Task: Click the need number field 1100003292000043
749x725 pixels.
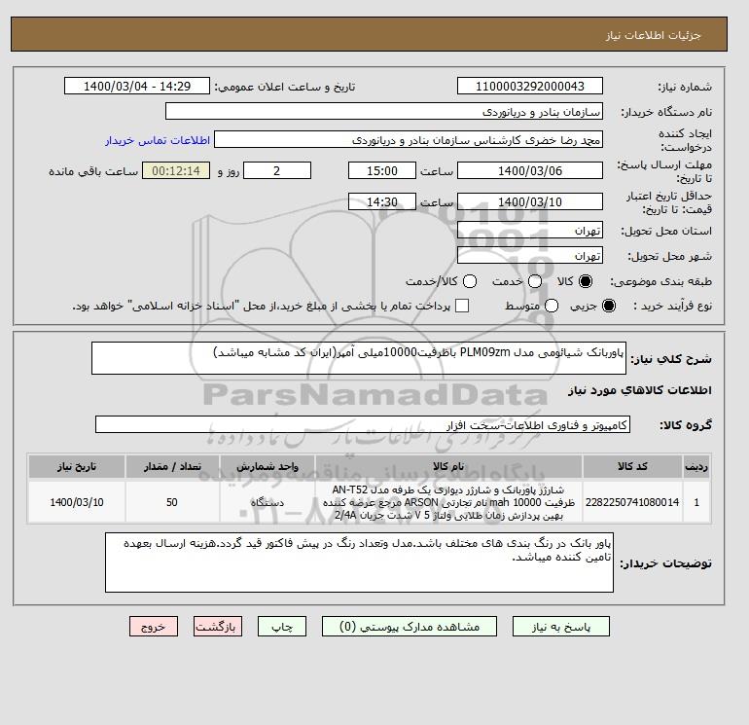Action: tap(530, 86)
